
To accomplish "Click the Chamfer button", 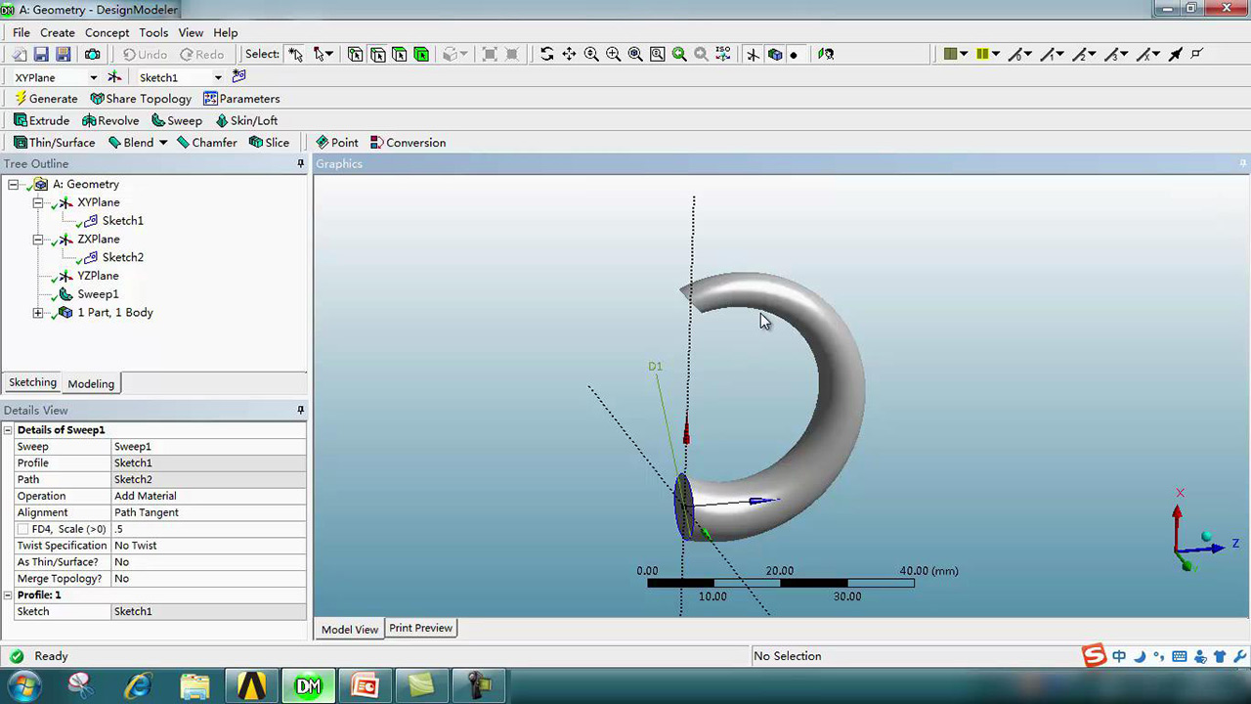I will point(206,143).
